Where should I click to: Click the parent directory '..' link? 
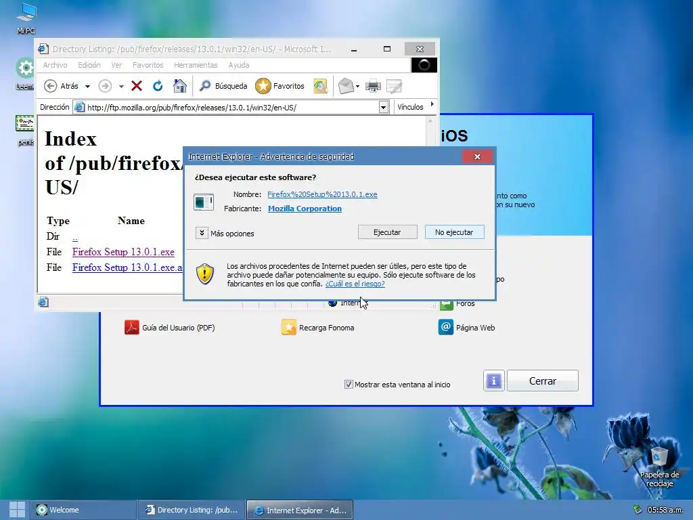[75, 237]
